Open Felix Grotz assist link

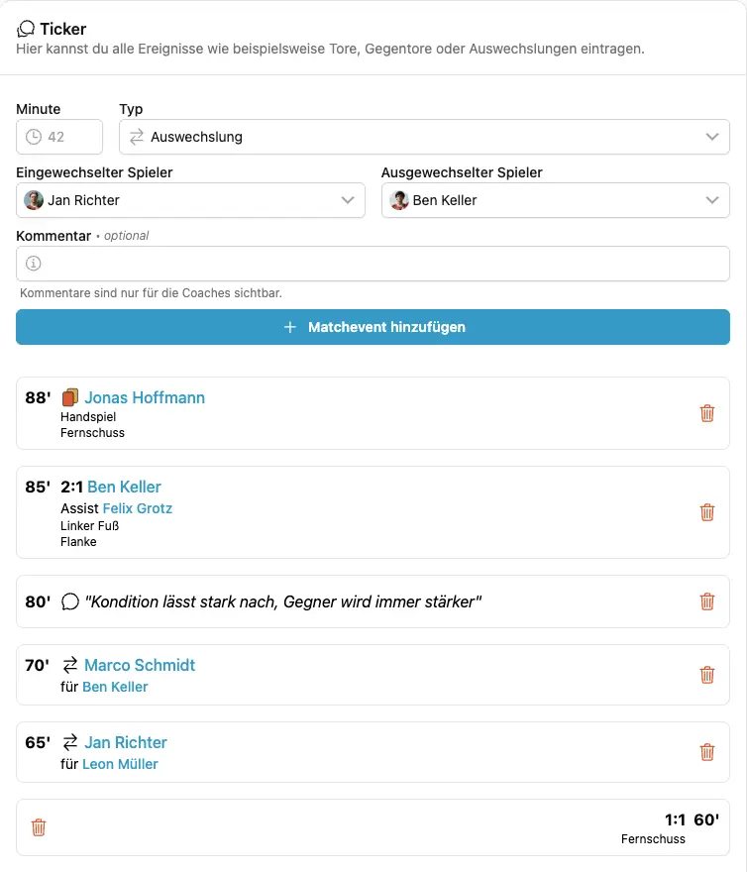[x=138, y=508]
